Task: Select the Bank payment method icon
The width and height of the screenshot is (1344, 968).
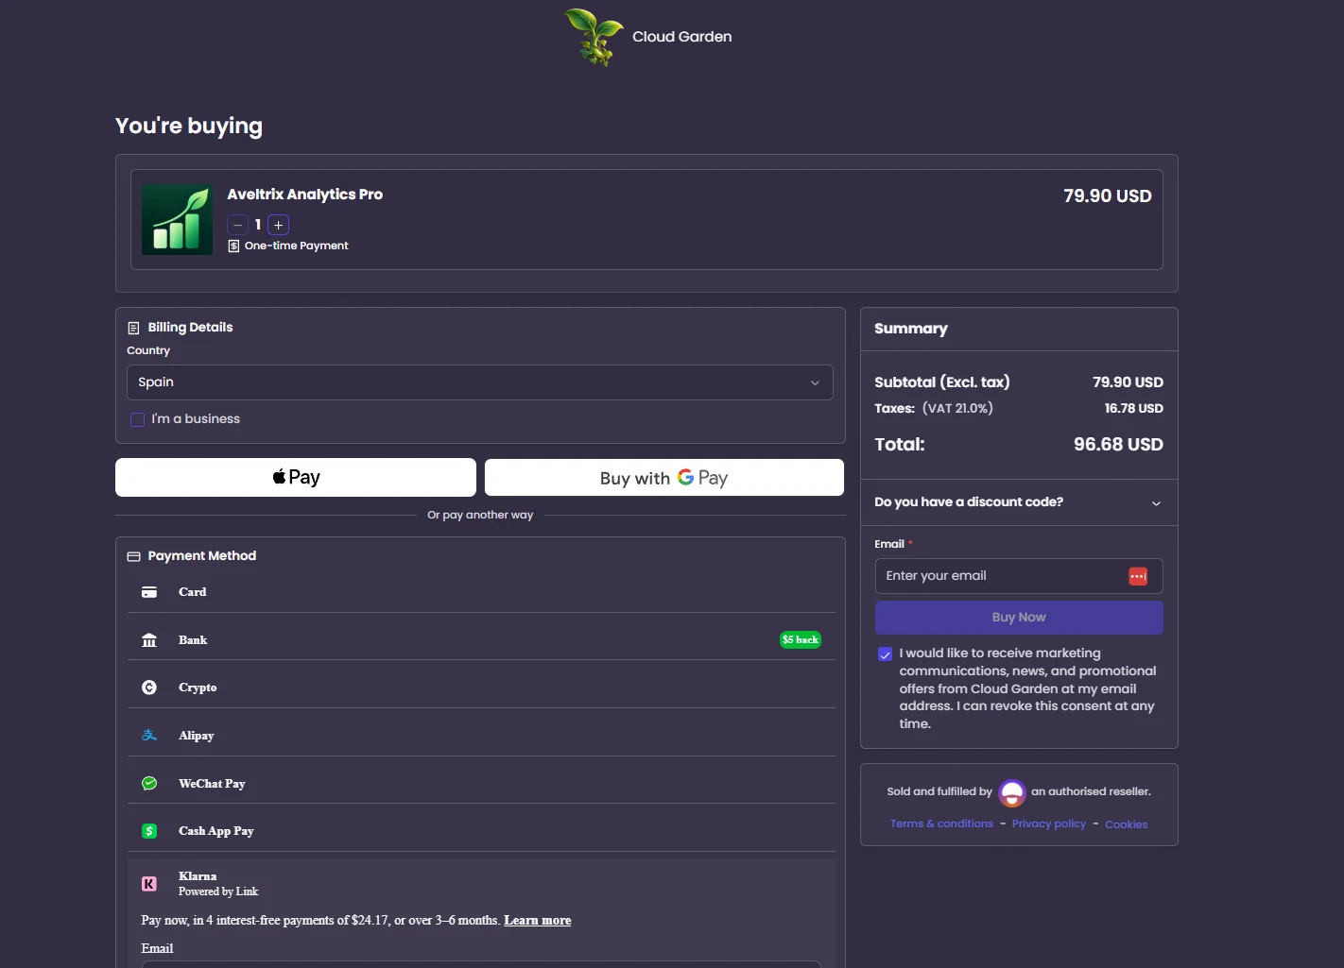Action: (x=149, y=640)
